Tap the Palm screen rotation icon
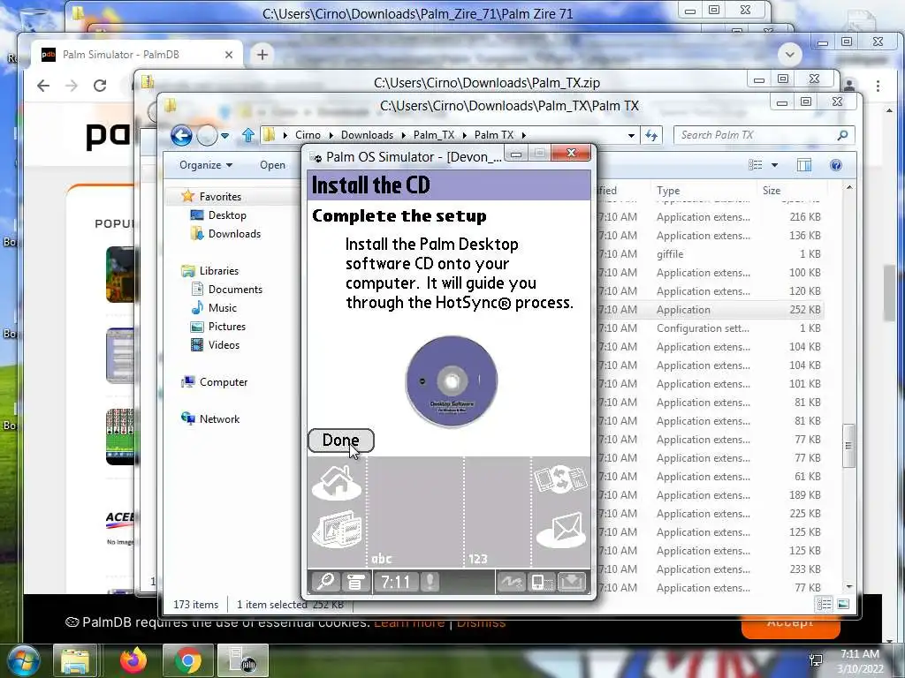The height and width of the screenshot is (678, 905). [x=542, y=582]
